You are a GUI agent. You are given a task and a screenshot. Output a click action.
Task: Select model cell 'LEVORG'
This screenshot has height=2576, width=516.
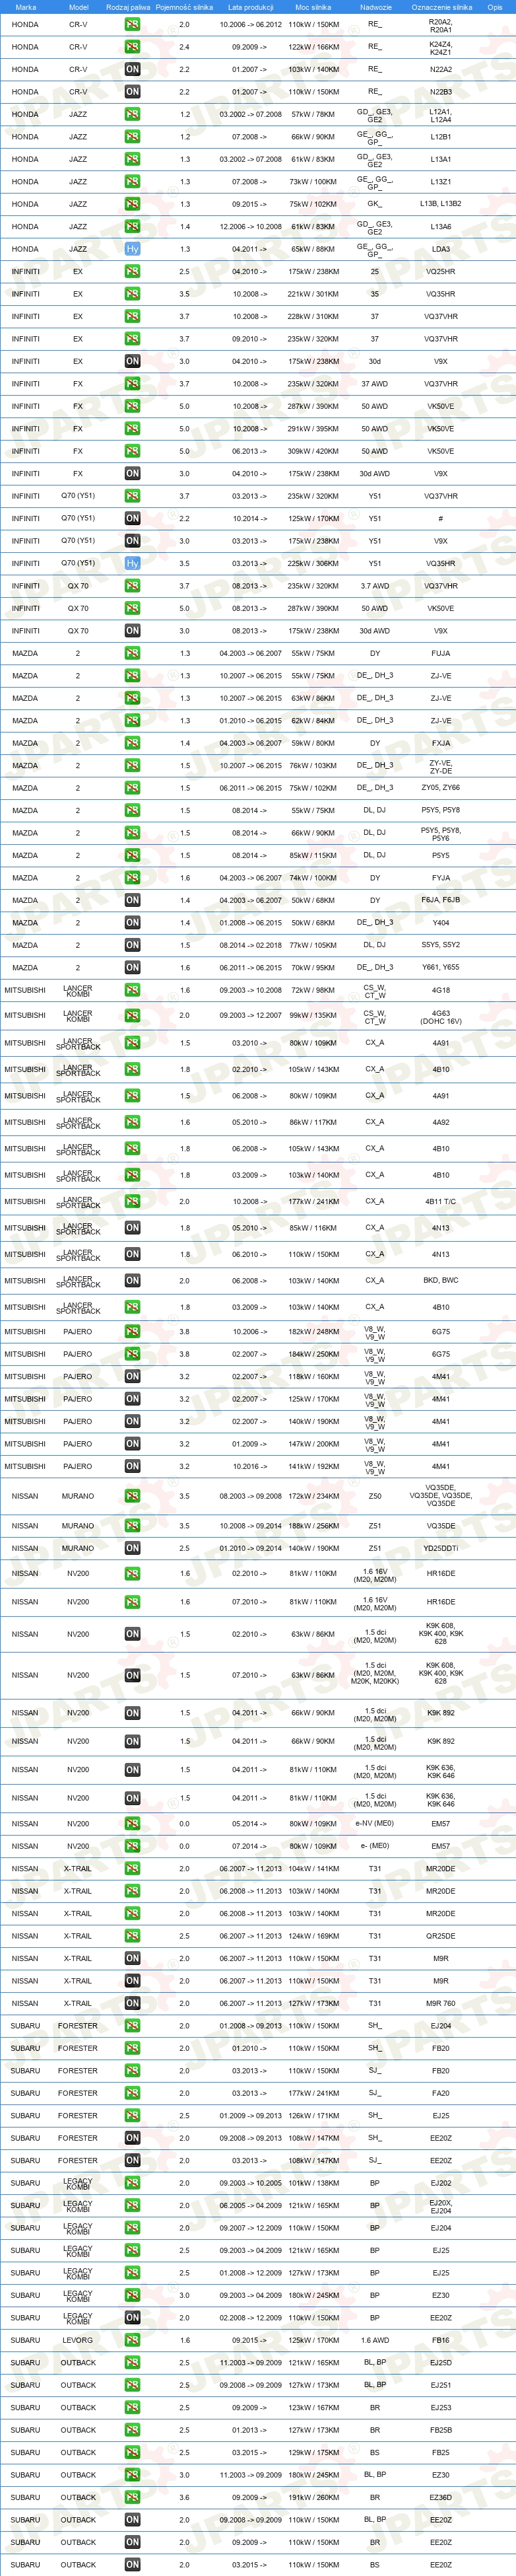click(x=78, y=2340)
